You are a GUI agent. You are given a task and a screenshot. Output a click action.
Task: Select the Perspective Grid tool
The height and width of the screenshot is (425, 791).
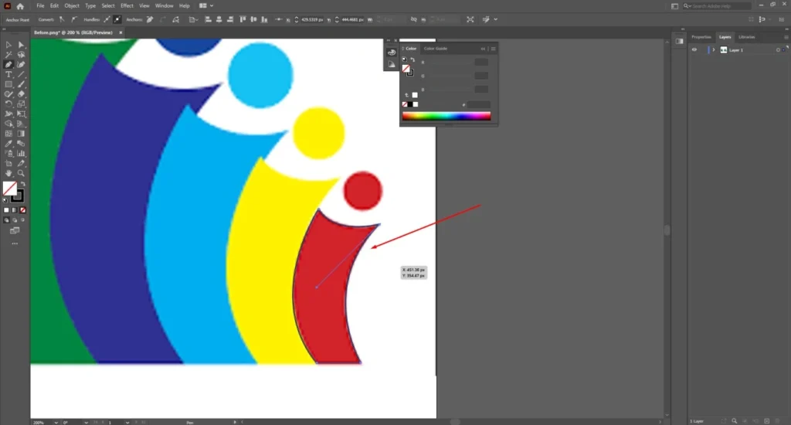click(x=21, y=124)
